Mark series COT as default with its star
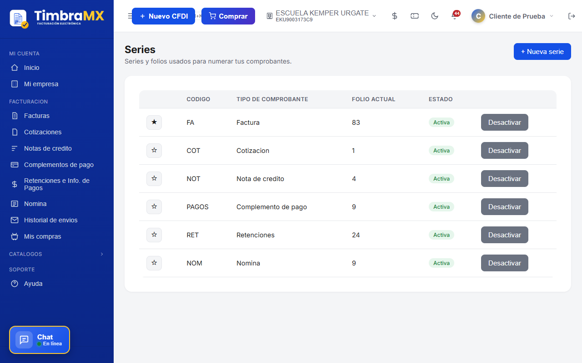This screenshot has width=582, height=363. 154,151
